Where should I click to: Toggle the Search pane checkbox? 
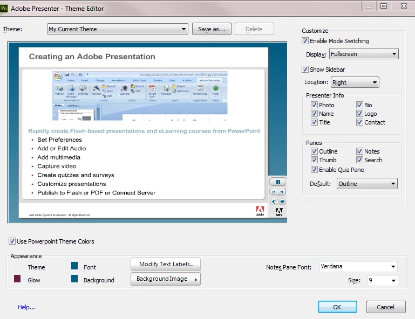tap(359, 160)
